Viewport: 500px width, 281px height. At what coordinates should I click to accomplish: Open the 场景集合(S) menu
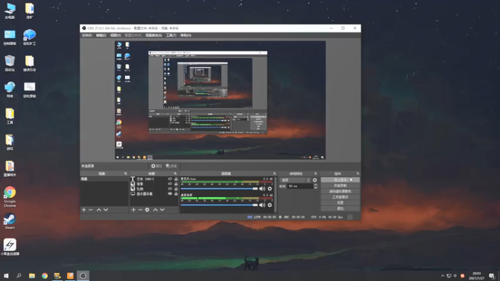click(x=154, y=36)
